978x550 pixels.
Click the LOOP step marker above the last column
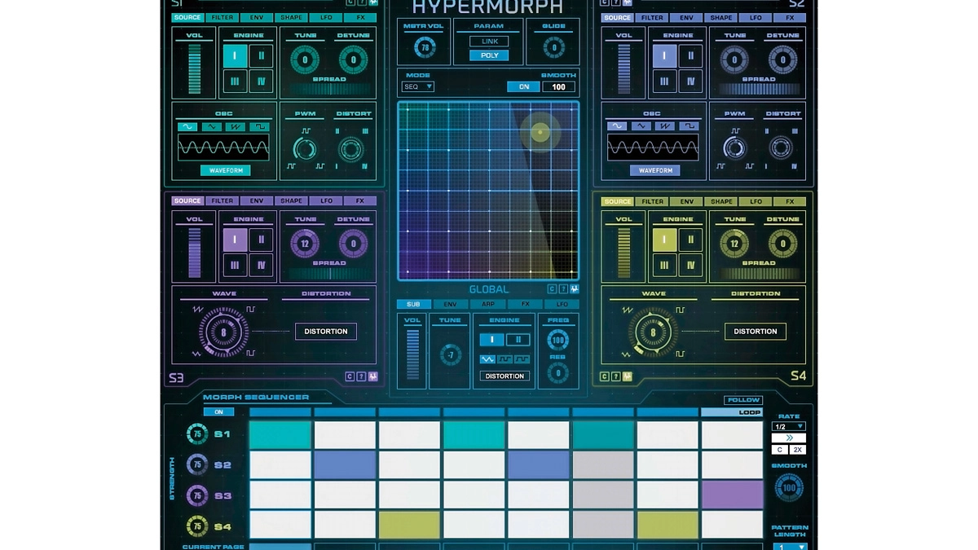click(733, 412)
